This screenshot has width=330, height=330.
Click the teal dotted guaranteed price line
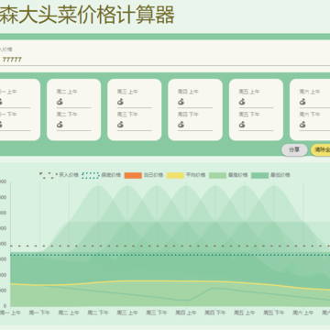pyautogui.click(x=170, y=255)
